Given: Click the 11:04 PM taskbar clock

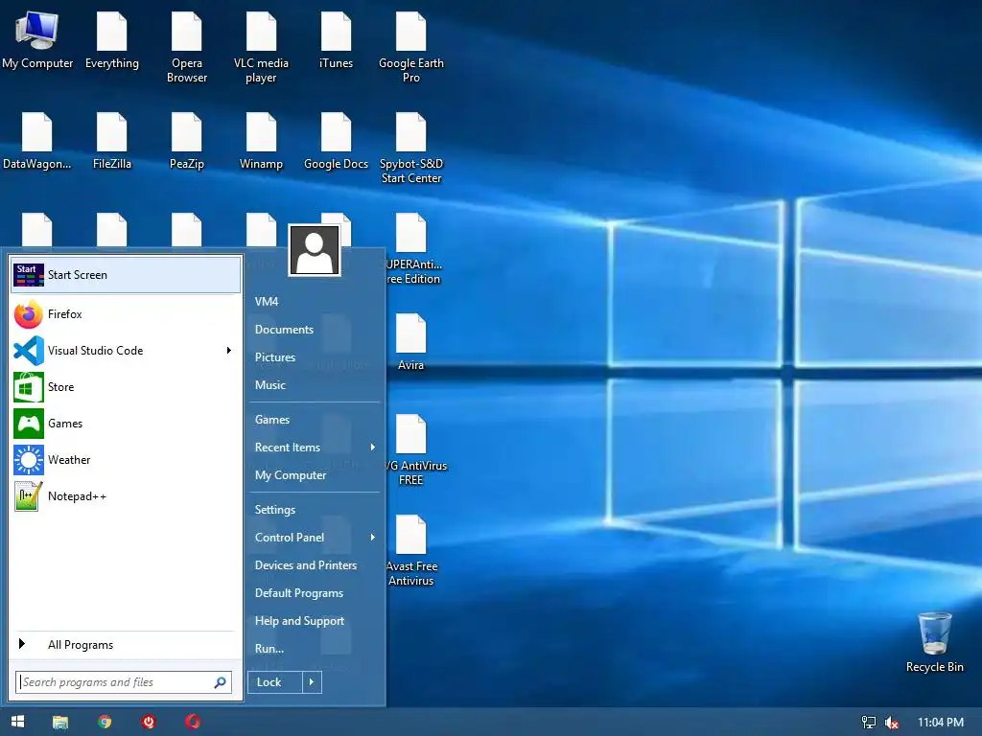Looking at the screenshot, I should pyautogui.click(x=941, y=723).
